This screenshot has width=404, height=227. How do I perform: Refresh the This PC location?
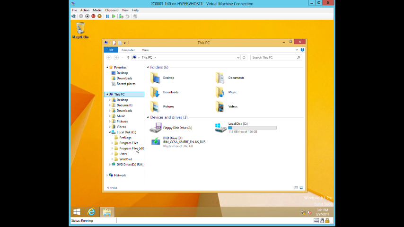click(x=244, y=58)
